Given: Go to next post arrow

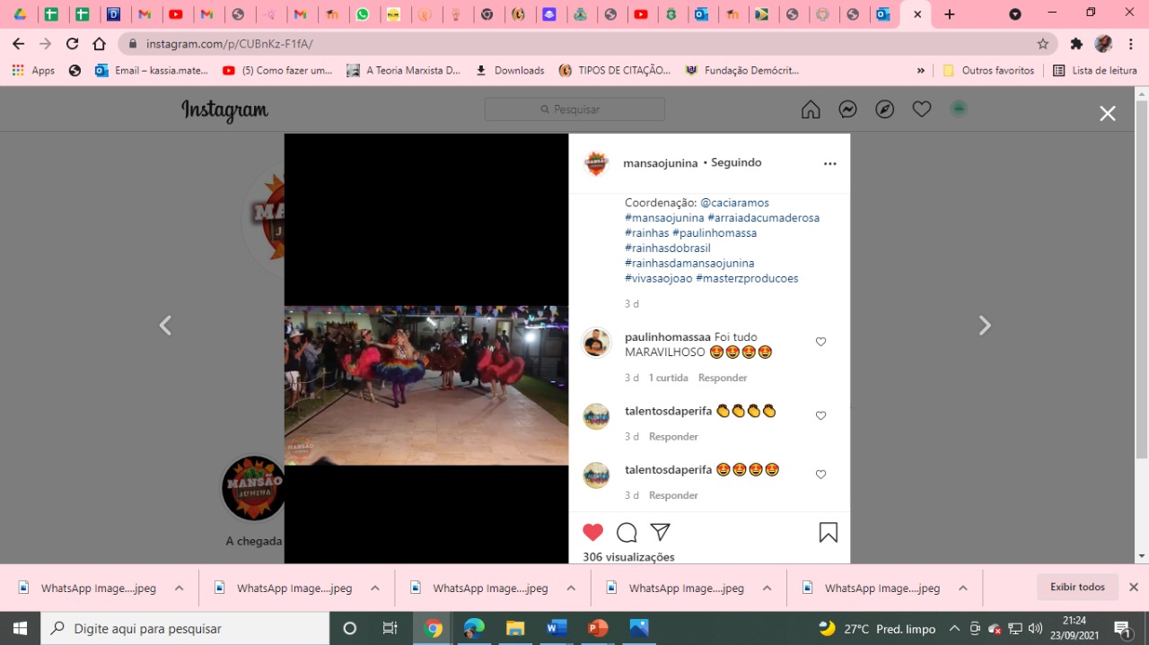Looking at the screenshot, I should pos(985,326).
